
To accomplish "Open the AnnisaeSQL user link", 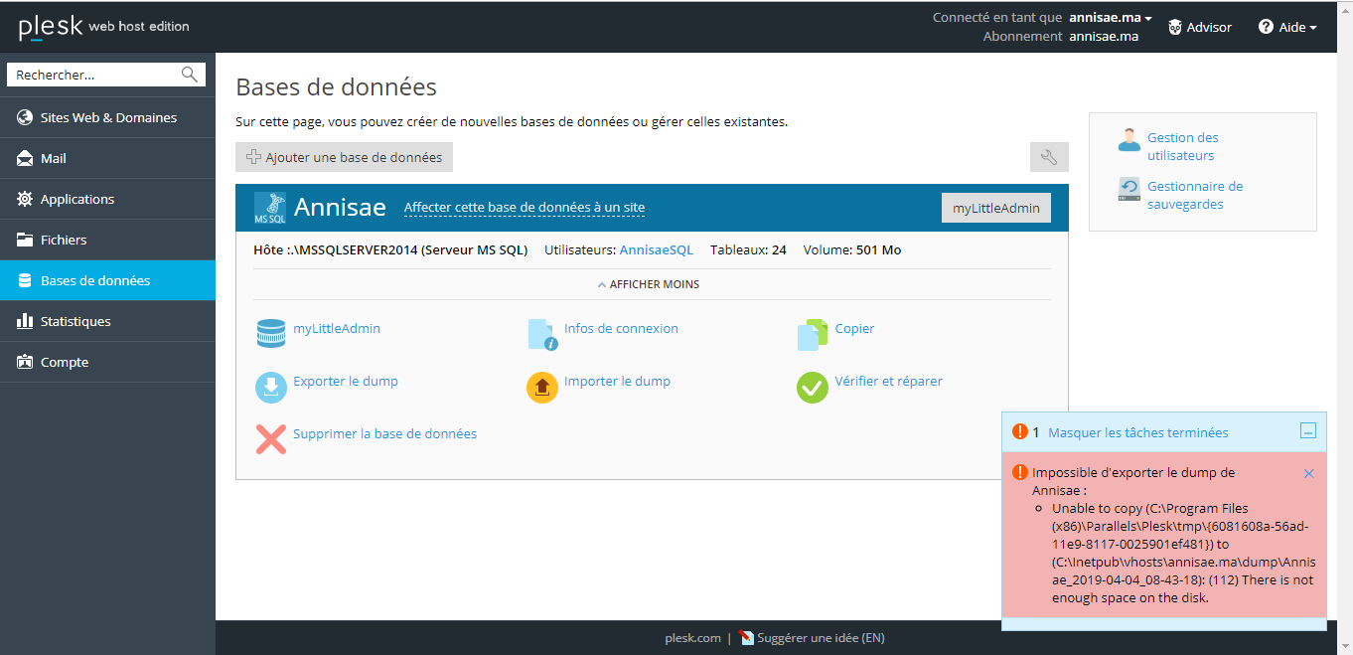I will [657, 249].
